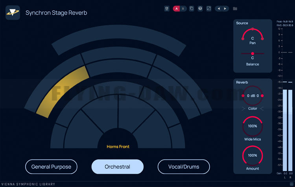This screenshot has width=295, height=187.
Task: Select the General Purpose preset category
Action: [51, 167]
